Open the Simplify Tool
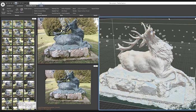The image size is (196, 112). point(55,11)
